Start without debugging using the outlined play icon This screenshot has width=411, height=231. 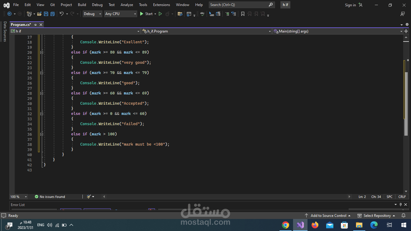pyautogui.click(x=160, y=14)
